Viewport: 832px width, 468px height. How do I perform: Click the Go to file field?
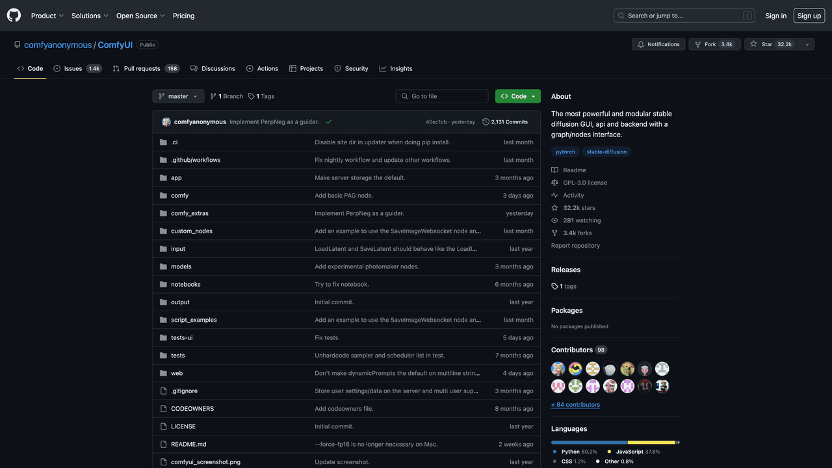[x=442, y=96]
